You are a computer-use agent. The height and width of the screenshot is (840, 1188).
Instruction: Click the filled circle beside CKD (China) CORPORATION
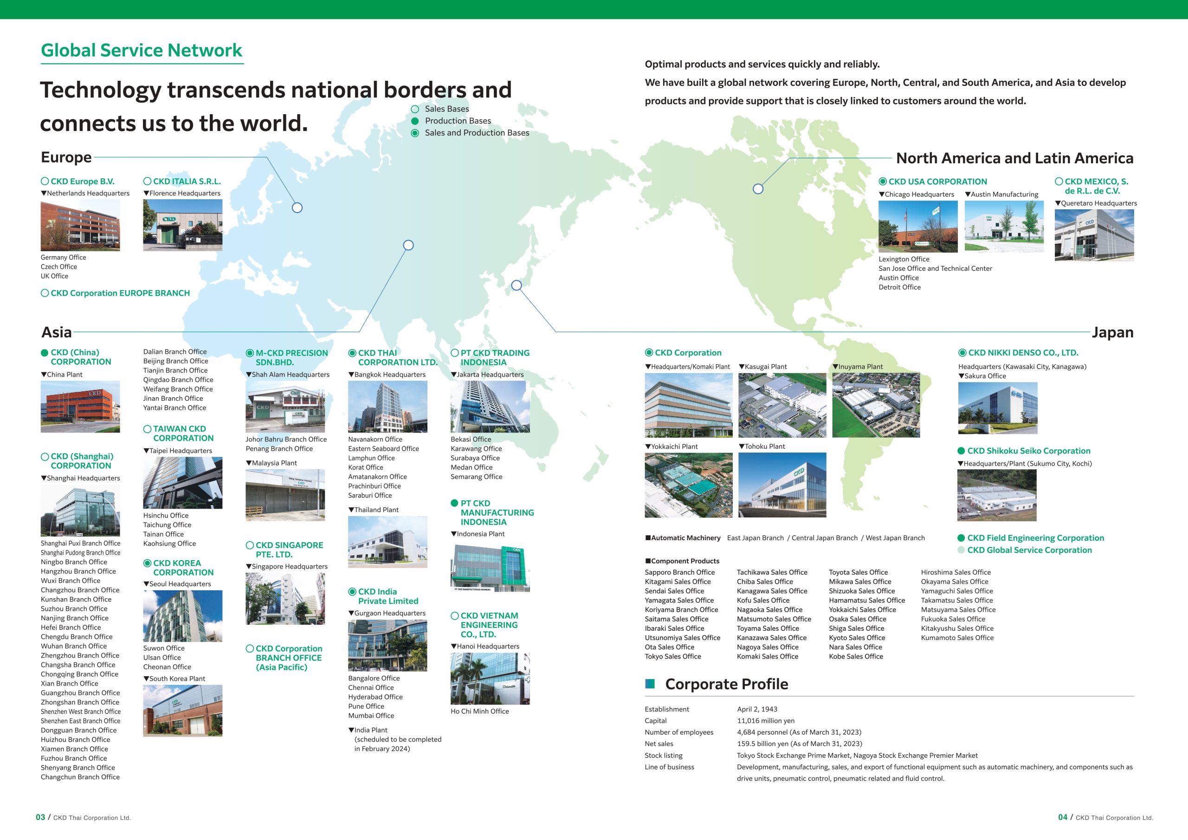(x=45, y=352)
